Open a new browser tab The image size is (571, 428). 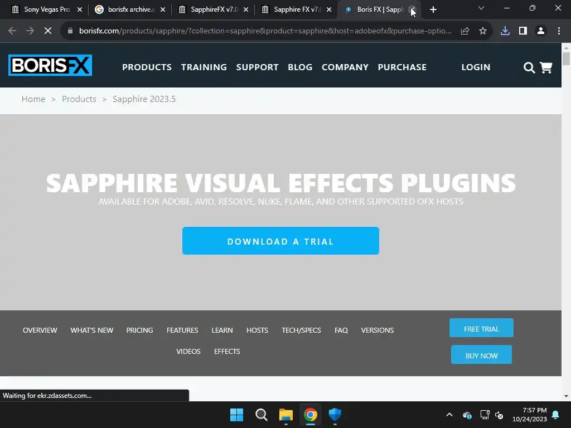click(x=433, y=10)
